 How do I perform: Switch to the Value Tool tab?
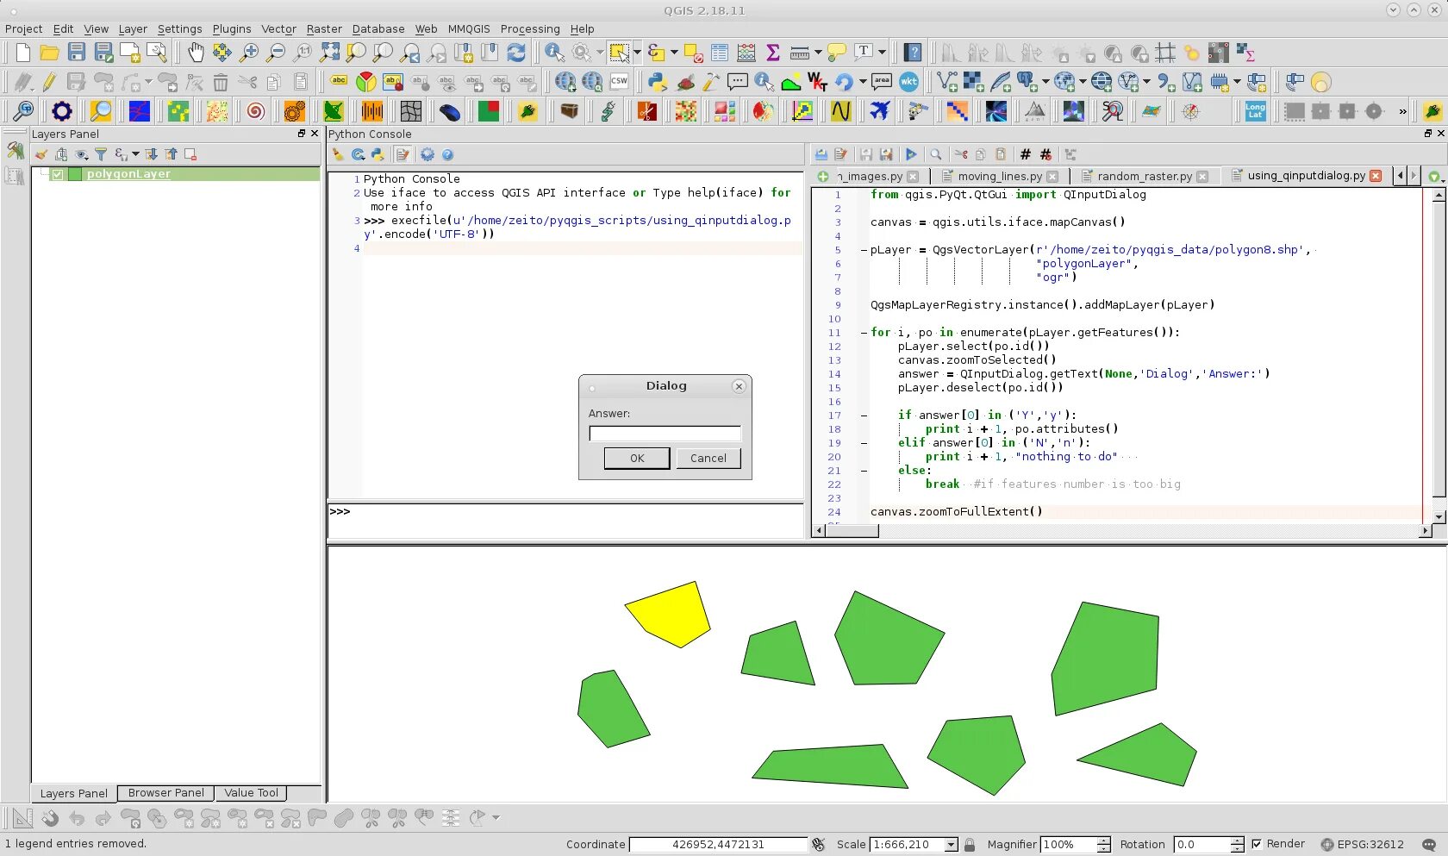(x=251, y=793)
